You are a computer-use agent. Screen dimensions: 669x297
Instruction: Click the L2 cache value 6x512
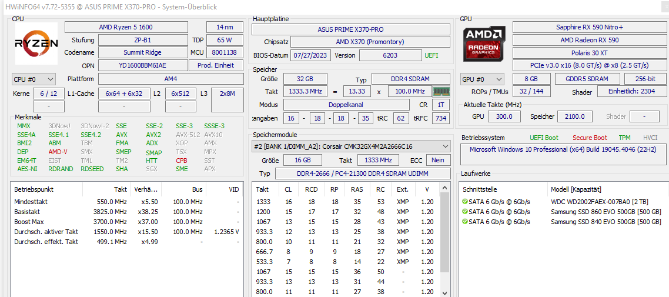tap(180, 94)
